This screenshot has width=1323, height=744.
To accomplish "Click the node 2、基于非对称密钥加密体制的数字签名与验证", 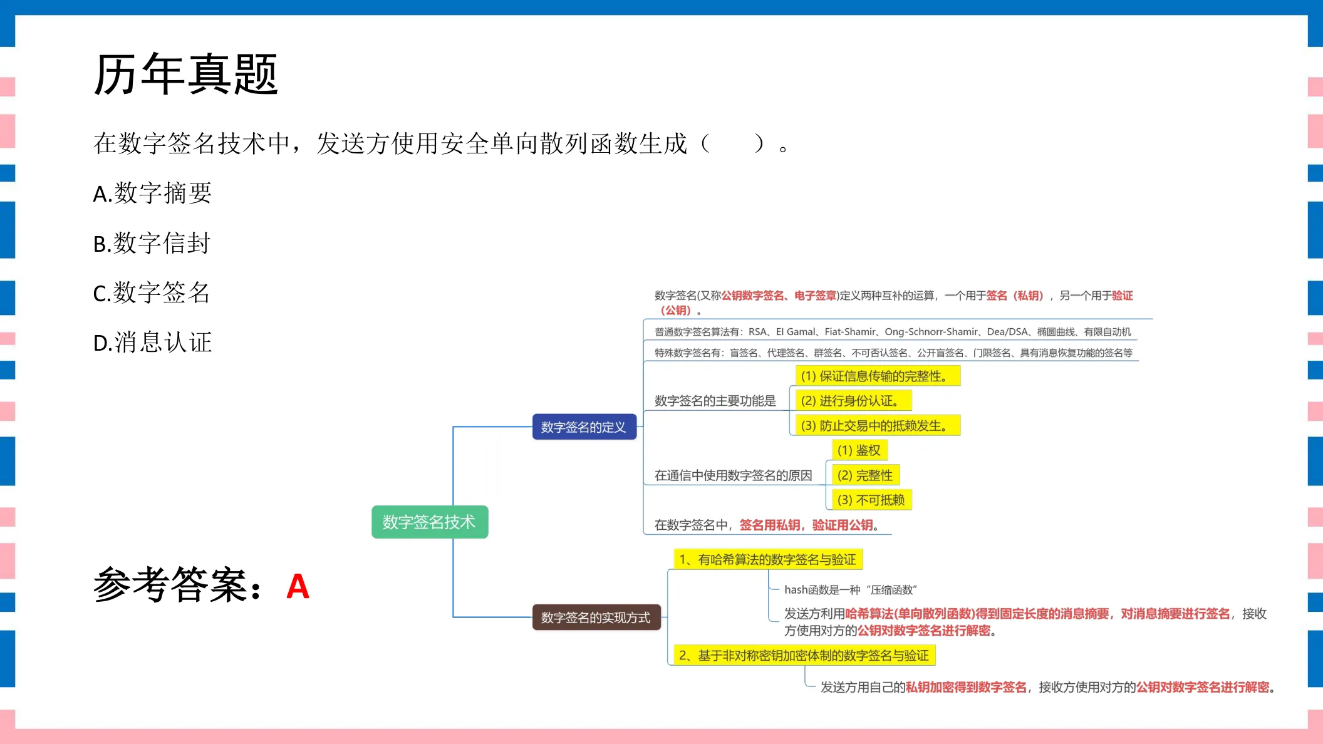I will click(x=804, y=655).
